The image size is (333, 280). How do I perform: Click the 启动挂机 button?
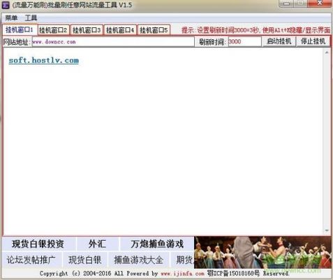click(x=279, y=41)
